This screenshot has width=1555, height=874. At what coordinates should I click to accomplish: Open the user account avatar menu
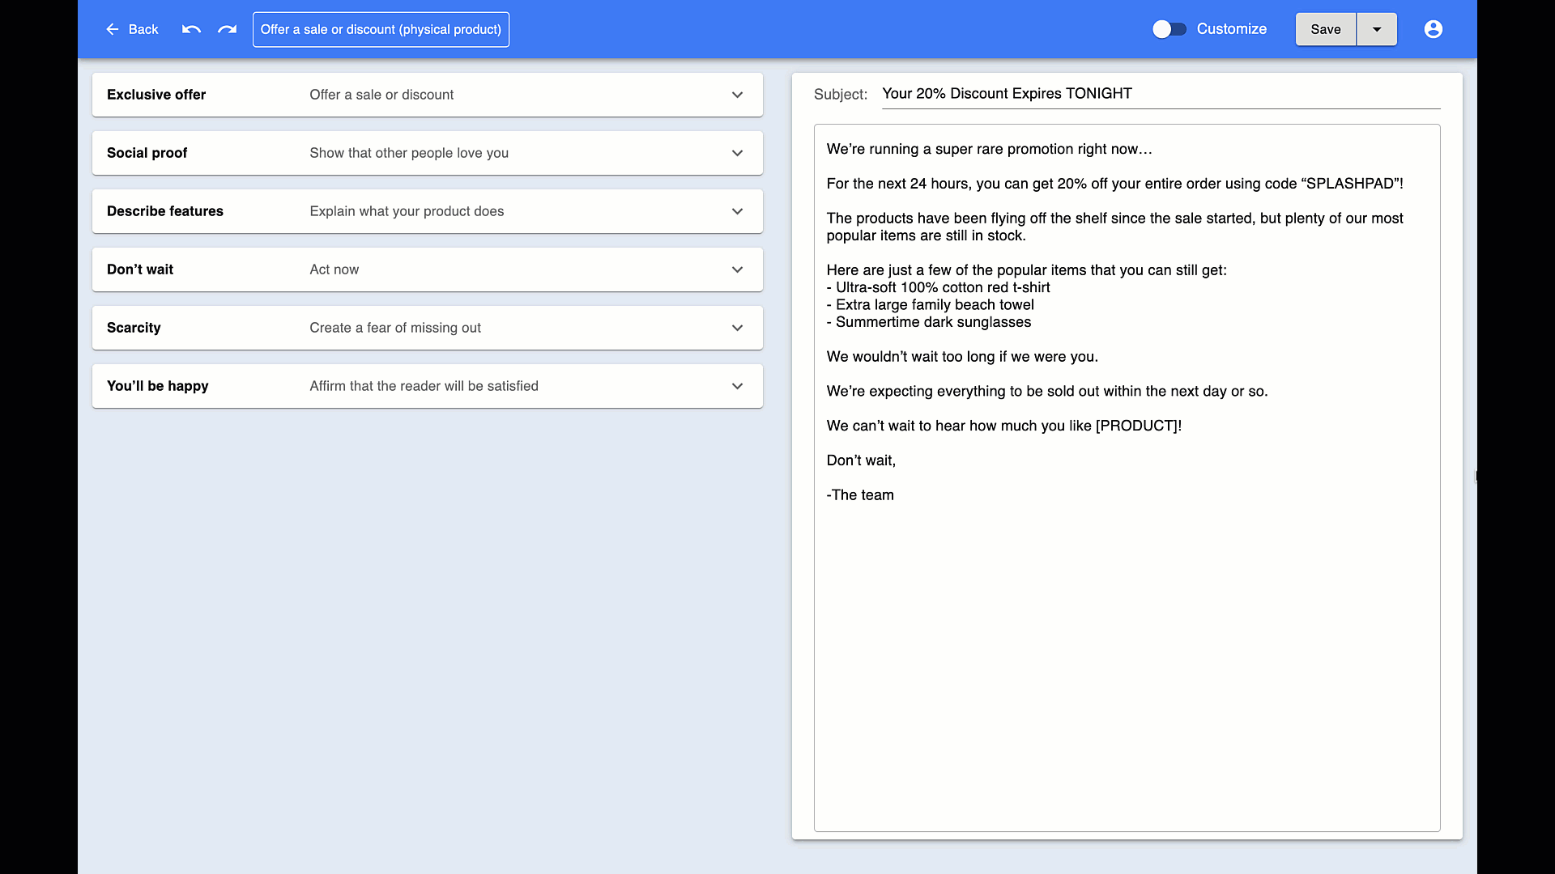click(1434, 29)
